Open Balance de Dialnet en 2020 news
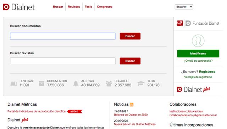The width and height of the screenshot is (227, 129). pos(131,115)
